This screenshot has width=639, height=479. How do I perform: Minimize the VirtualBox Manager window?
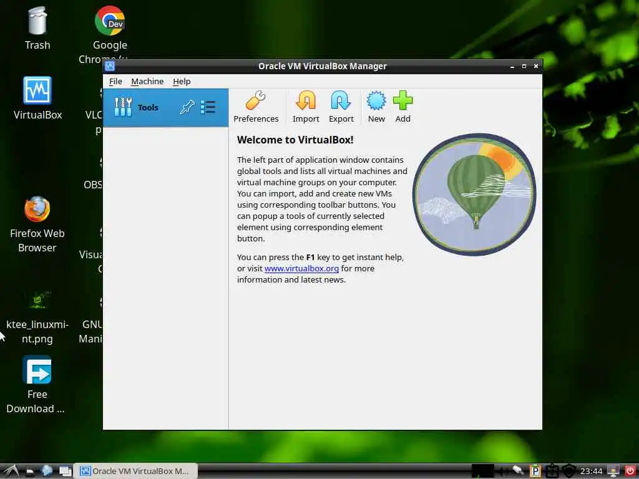(x=512, y=66)
